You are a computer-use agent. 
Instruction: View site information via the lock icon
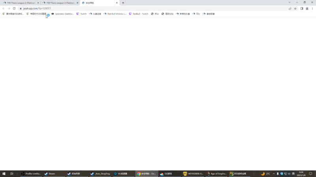tap(21, 8)
